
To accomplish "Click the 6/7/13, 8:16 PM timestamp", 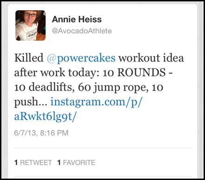I will [41, 133].
